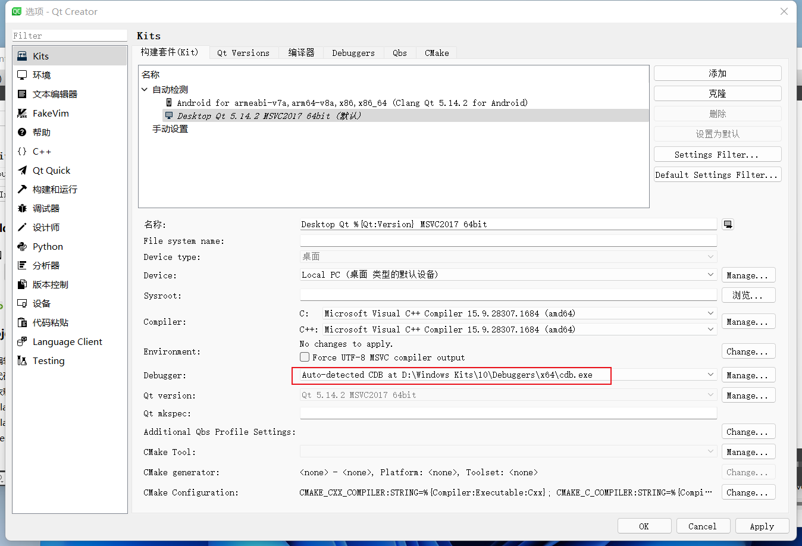Click OK to confirm options

[644, 526]
